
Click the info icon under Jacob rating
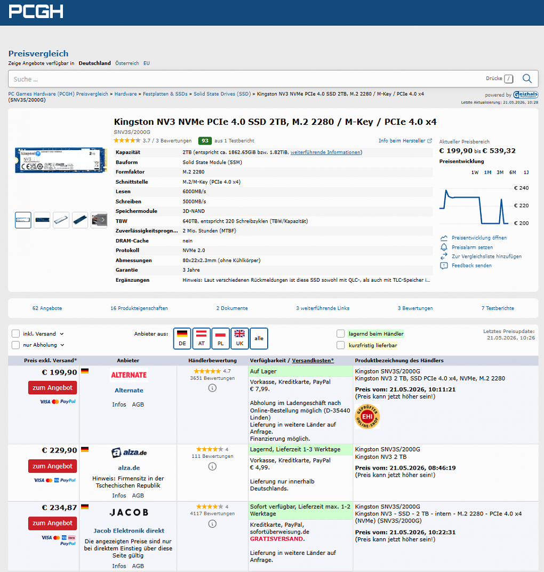click(212, 524)
